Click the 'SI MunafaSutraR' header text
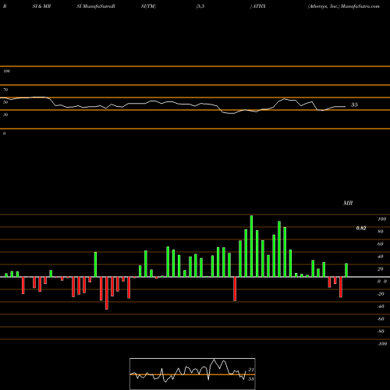The height and width of the screenshot is (390, 390). click(96, 6)
